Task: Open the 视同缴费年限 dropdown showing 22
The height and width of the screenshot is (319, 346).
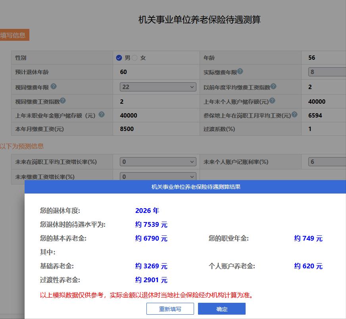Action: (x=158, y=87)
